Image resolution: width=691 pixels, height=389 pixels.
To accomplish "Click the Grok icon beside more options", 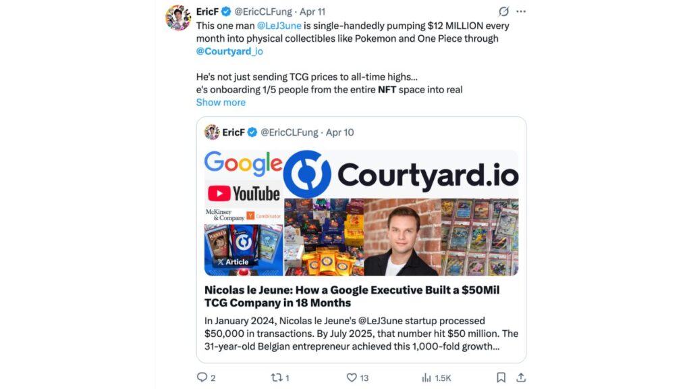I will click(503, 11).
